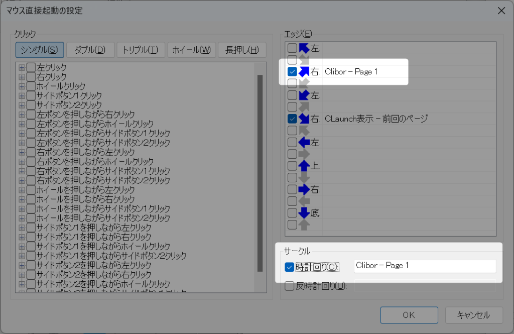
Task: Expand the サイドボタン2クリック tree node
Action: click(22, 105)
